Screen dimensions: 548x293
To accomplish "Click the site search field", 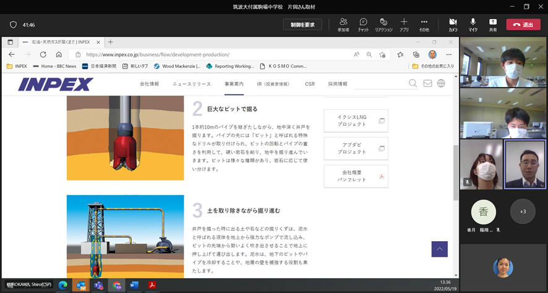I will (381, 84).
